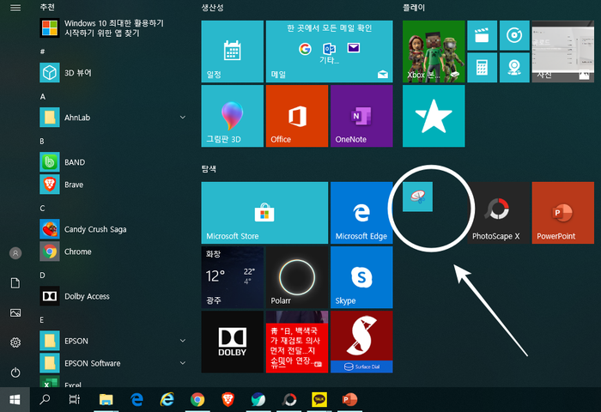Open File Explorer on taskbar
This screenshot has width=601, height=412.
click(x=106, y=400)
